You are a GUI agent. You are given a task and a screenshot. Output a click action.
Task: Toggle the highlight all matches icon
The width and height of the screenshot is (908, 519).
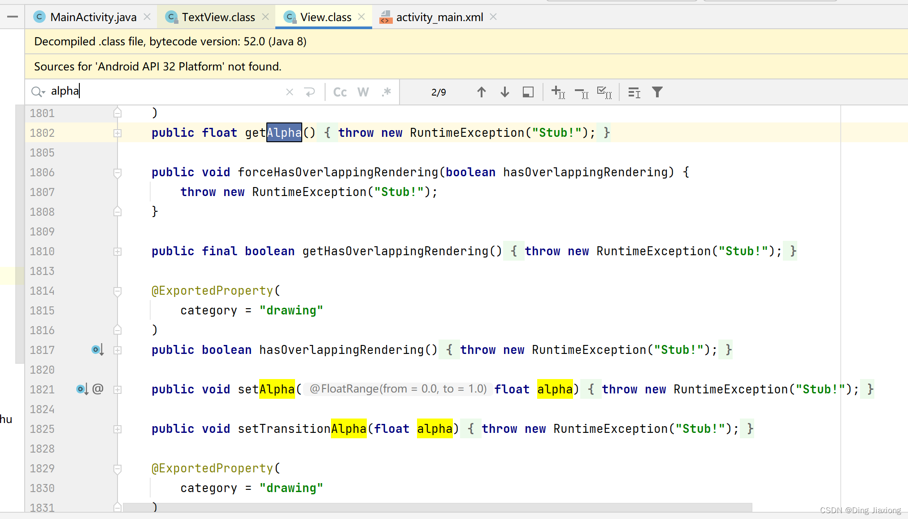pyautogui.click(x=529, y=92)
